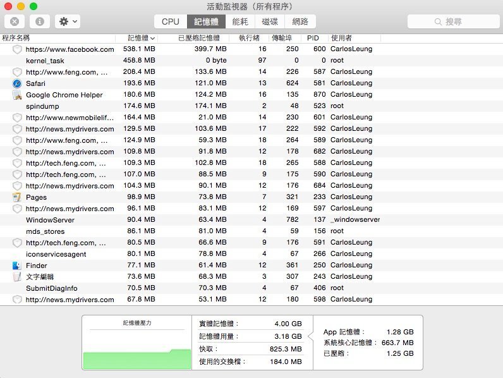Screen dimensions: 503x378
Task: Click the 記憶體用量 3.18 GB value
Action: tap(288, 336)
